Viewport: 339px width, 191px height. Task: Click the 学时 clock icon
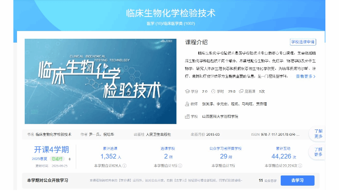point(213,91)
